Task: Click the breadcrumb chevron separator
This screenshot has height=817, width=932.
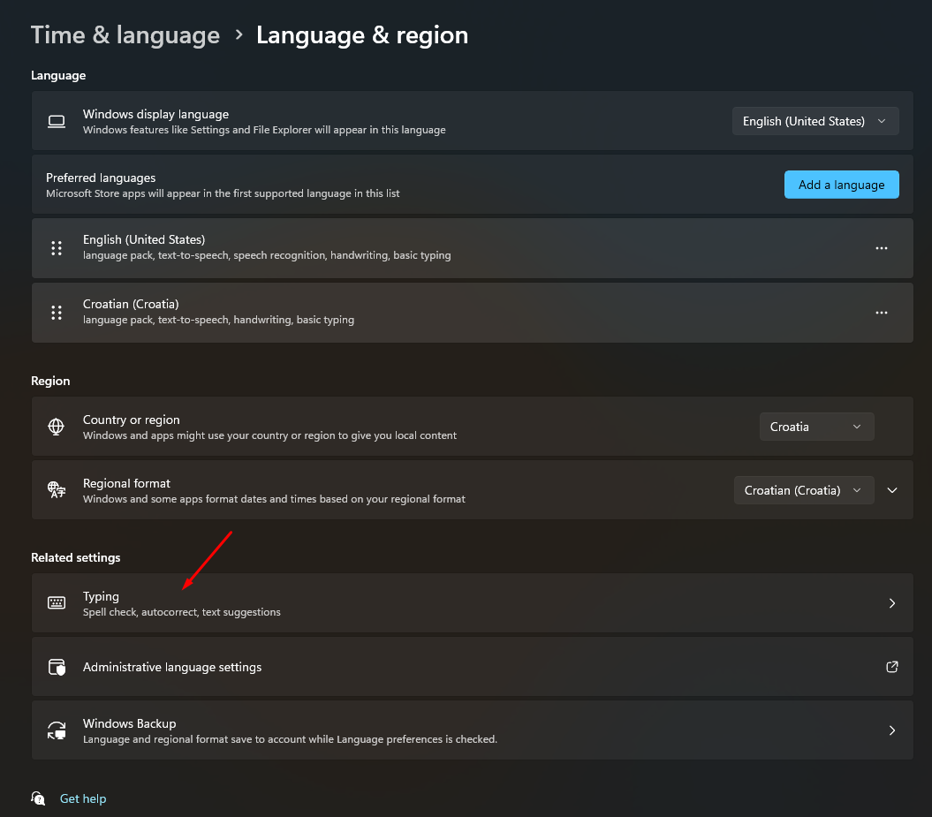Action: click(239, 35)
